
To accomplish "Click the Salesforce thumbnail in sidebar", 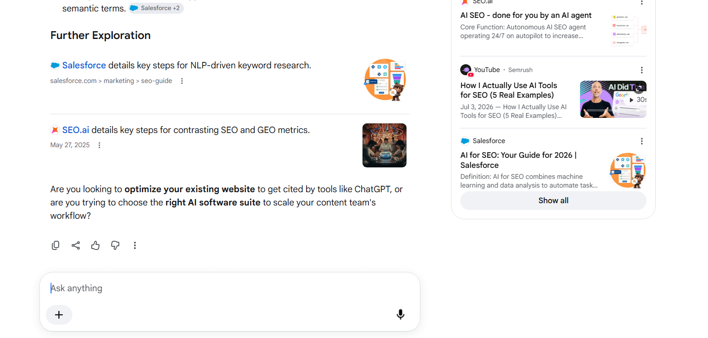I will pos(628,170).
